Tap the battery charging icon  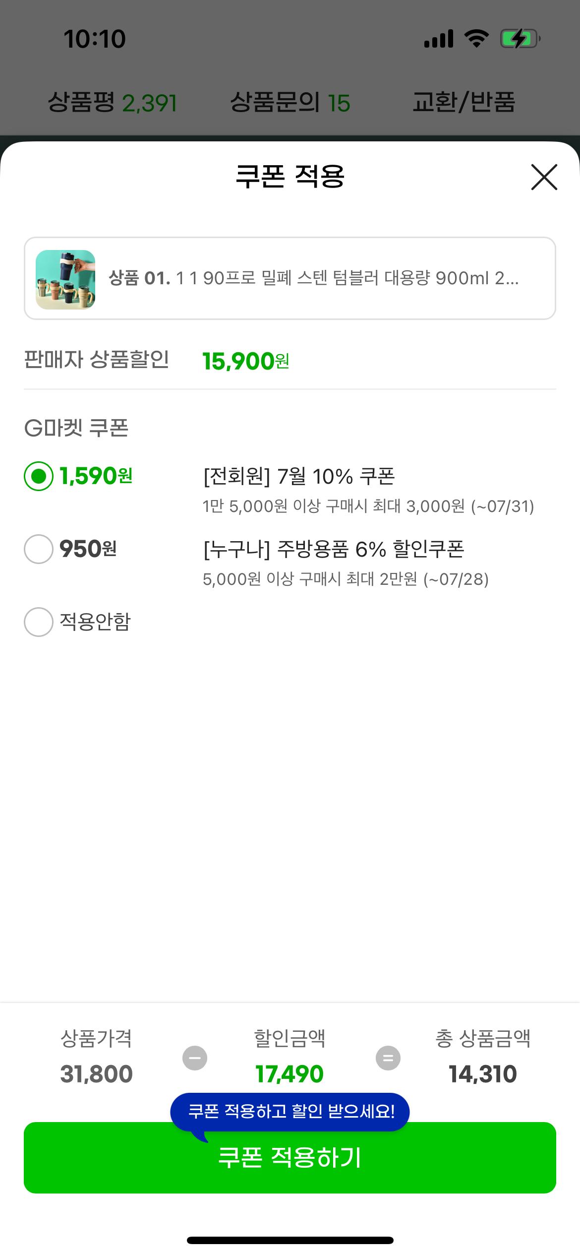[x=520, y=39]
